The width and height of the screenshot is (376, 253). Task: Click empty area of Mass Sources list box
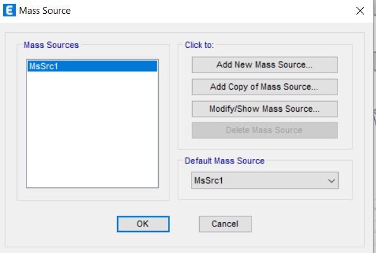[92, 129]
